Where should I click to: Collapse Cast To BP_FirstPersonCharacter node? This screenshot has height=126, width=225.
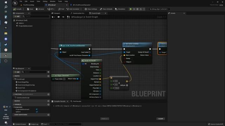[60, 46]
